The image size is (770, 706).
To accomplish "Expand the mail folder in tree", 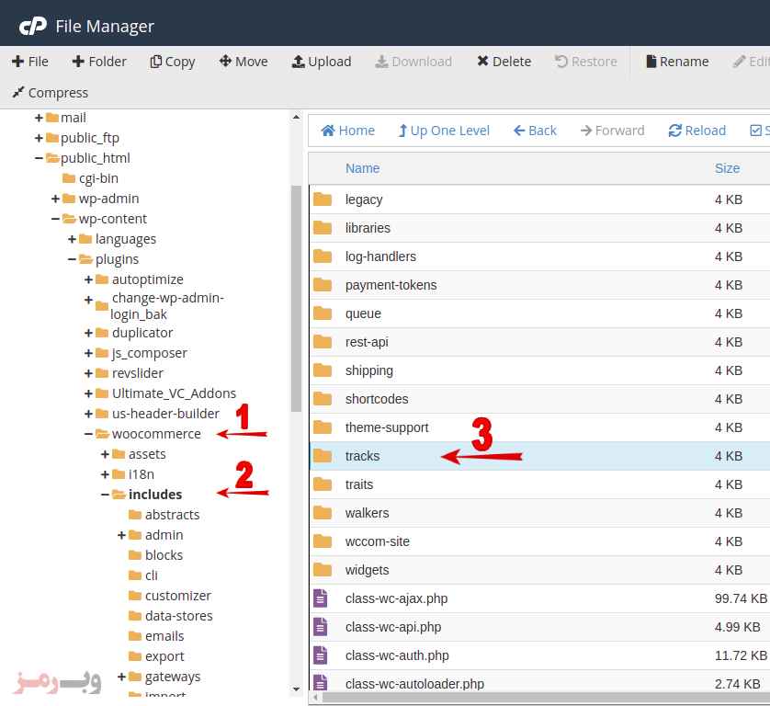I will coord(39,118).
